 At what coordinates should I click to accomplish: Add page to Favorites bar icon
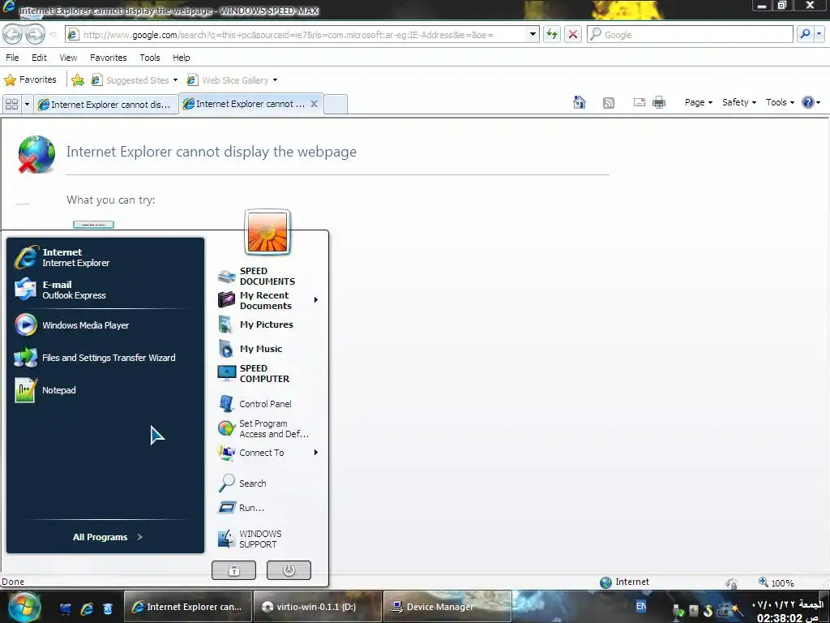[x=78, y=80]
